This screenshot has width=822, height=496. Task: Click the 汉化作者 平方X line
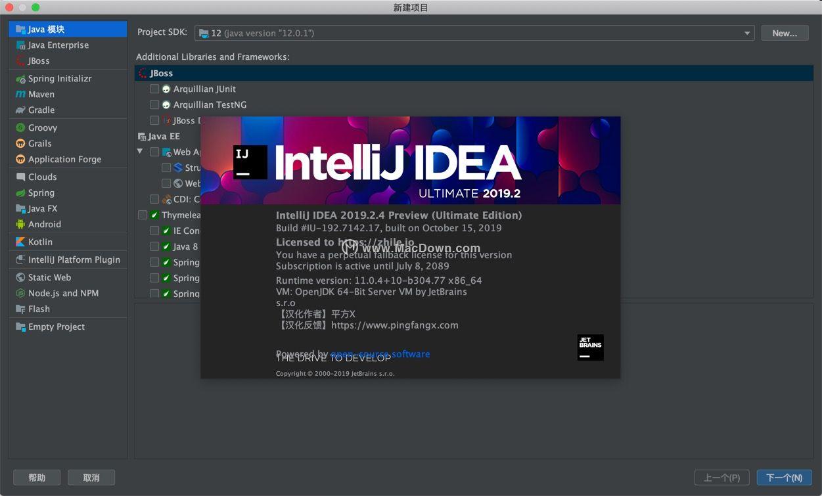point(315,313)
